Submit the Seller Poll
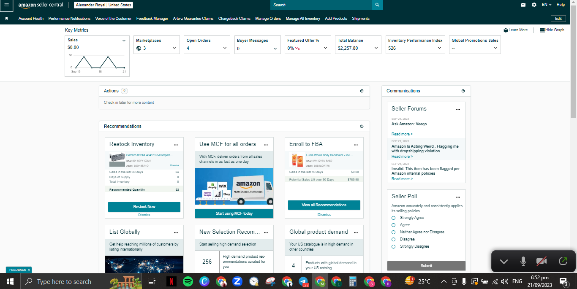 (426, 266)
